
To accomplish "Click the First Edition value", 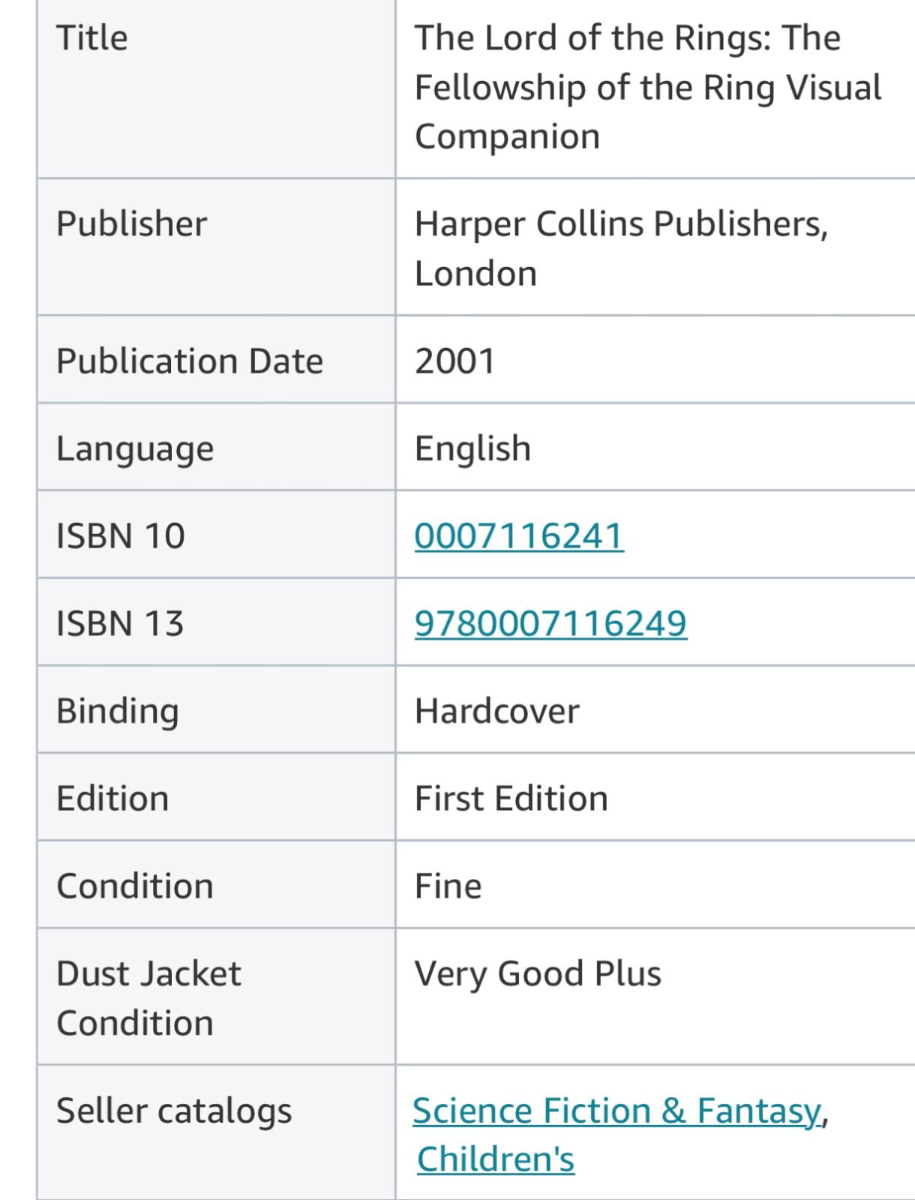I will 511,798.
